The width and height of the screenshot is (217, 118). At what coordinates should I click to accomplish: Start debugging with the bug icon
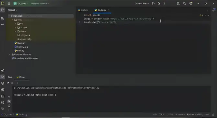[x=159, y=4]
